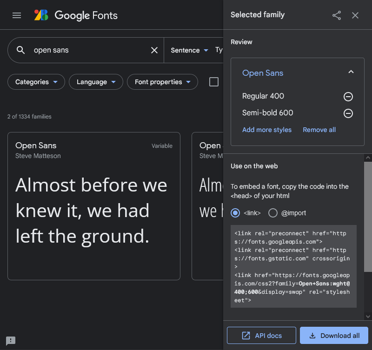This screenshot has width=372, height=350.
Task: Open the Categories dropdown
Action: (x=36, y=82)
